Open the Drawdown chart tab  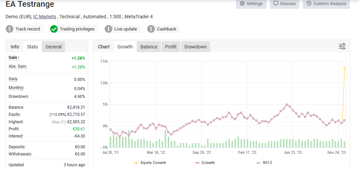[195, 47]
